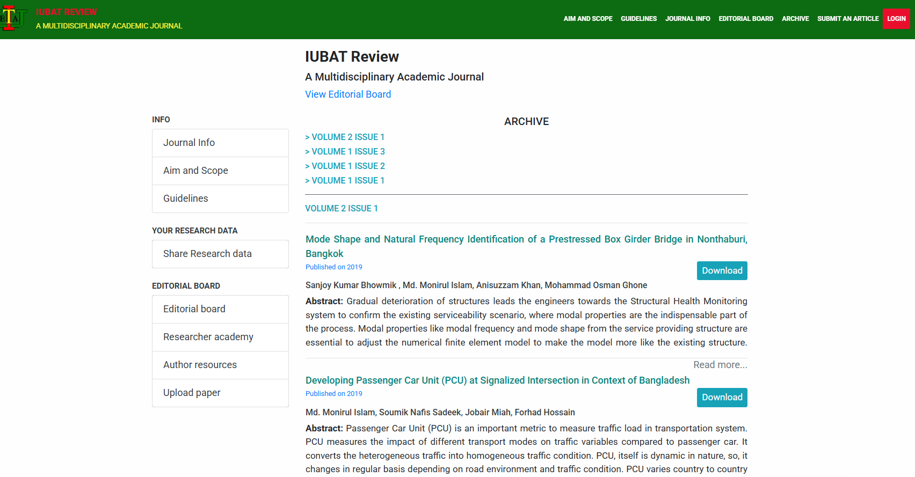Screen dimensions: 915x477
Task: Open Author resources sidebar item
Action: [220, 365]
